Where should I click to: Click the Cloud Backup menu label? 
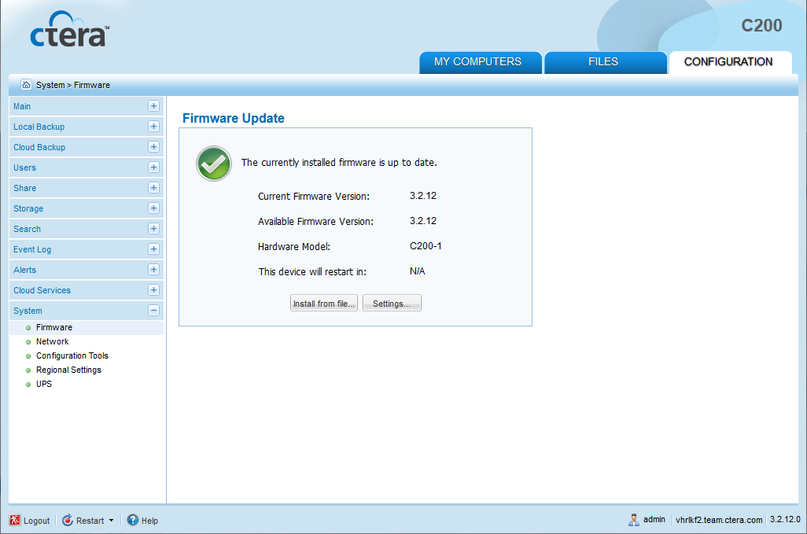[x=39, y=148]
